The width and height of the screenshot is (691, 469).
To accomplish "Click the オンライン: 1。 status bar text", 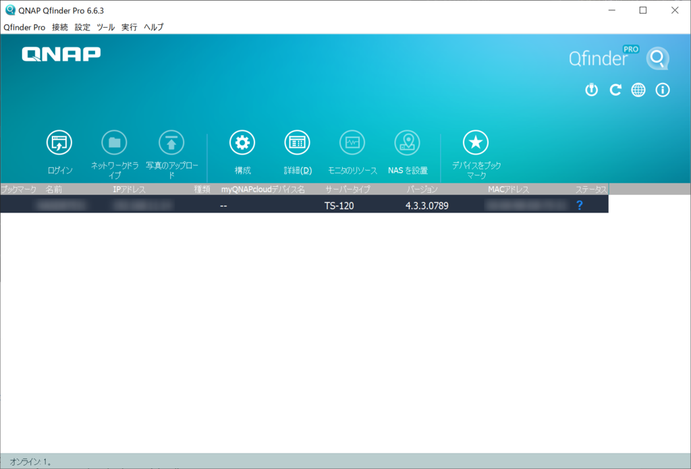I will pos(31,462).
